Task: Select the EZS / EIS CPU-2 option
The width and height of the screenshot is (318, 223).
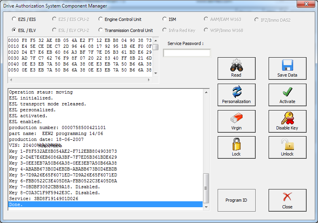Action: (x=54, y=19)
